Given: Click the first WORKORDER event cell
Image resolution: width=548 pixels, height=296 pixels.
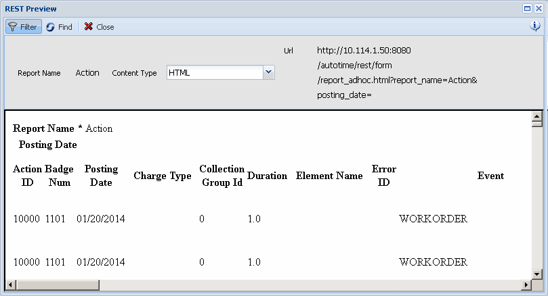Looking at the screenshot, I should click(433, 219).
